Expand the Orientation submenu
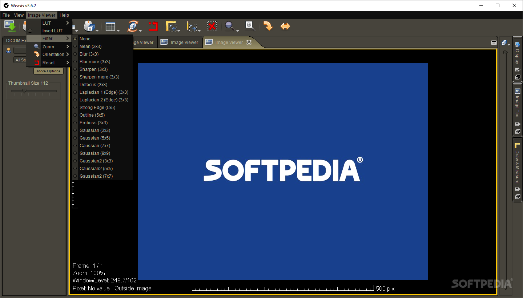Image resolution: width=523 pixels, height=298 pixels. coord(49,54)
